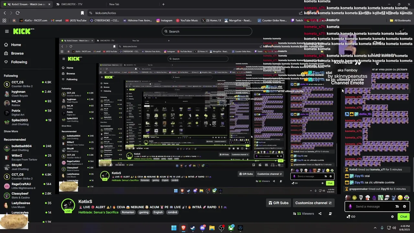The image size is (414, 233).
Task: Open the Kick hamburger sidebar menu
Action: 7,31
